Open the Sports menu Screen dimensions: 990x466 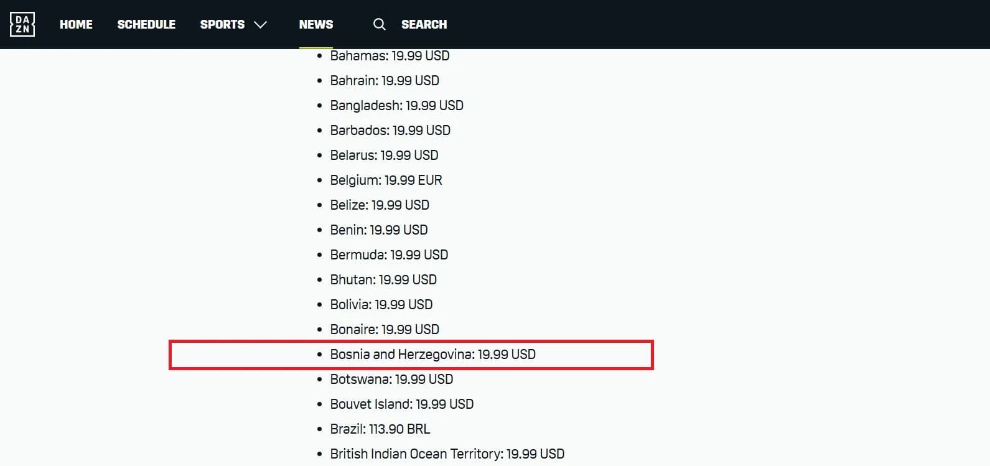coord(222,24)
